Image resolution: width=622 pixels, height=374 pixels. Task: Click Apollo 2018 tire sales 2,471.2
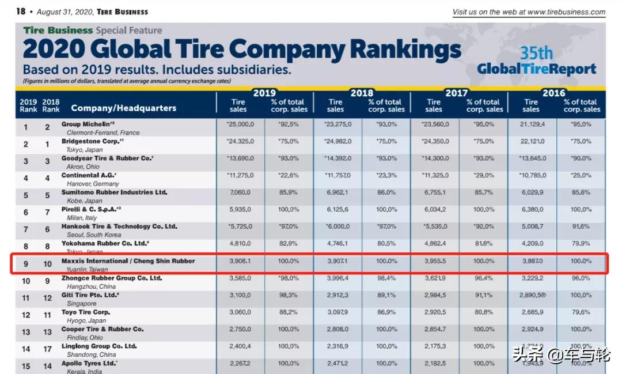pyautogui.click(x=337, y=364)
